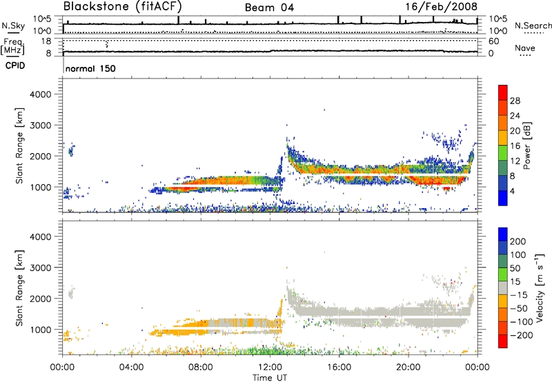Click the N.Search legend label
The image size is (552, 382).
pyautogui.click(x=533, y=26)
